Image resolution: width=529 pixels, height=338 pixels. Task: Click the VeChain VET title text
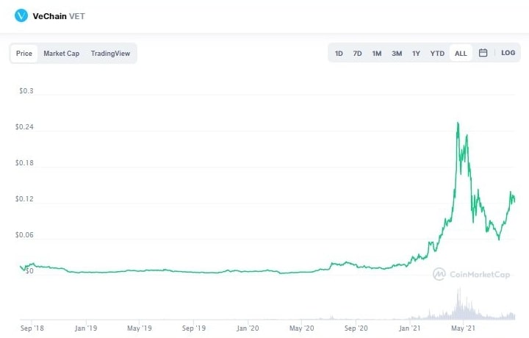(59, 16)
